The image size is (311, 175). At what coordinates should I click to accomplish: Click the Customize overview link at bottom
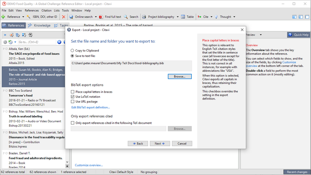point(89,165)
